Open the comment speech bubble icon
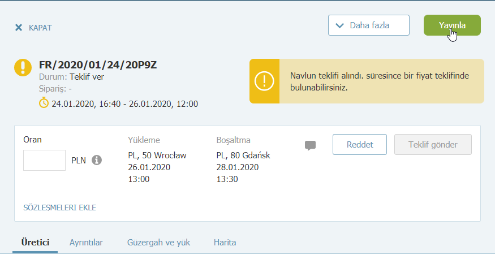The height and width of the screenshot is (255, 495). pos(311,145)
